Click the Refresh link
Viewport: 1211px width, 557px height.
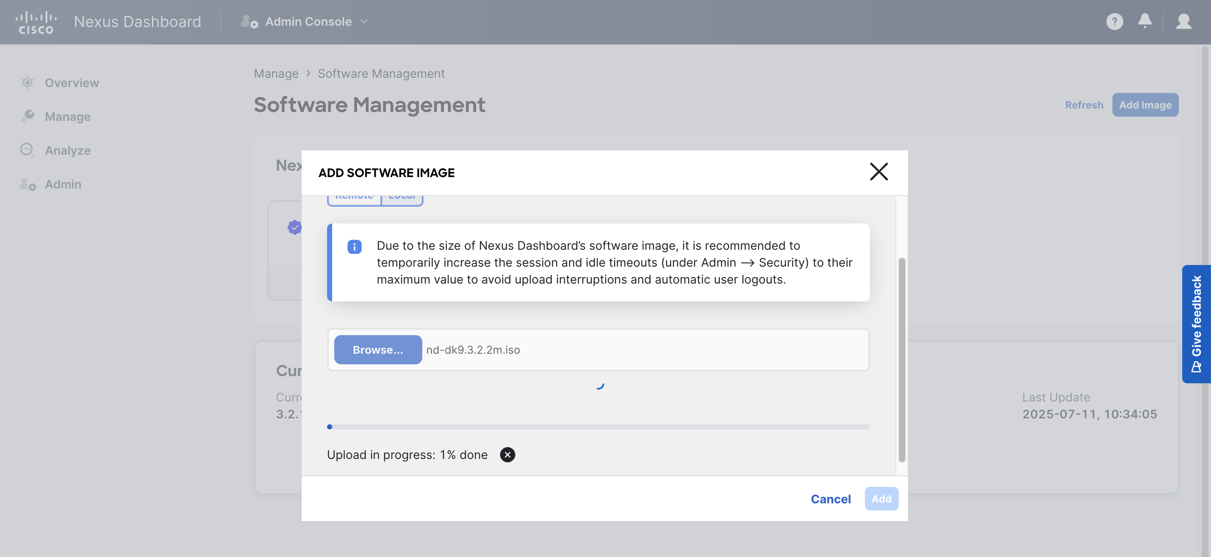coord(1084,105)
